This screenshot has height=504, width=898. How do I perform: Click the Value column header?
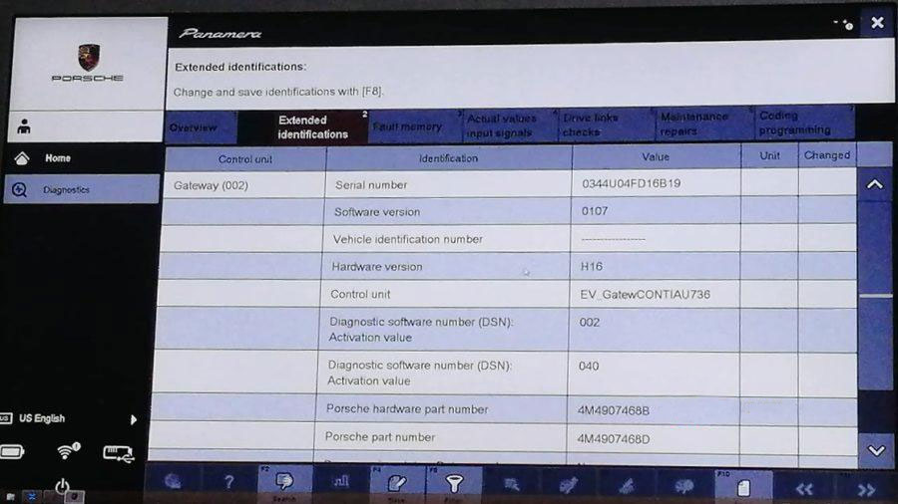656,156
